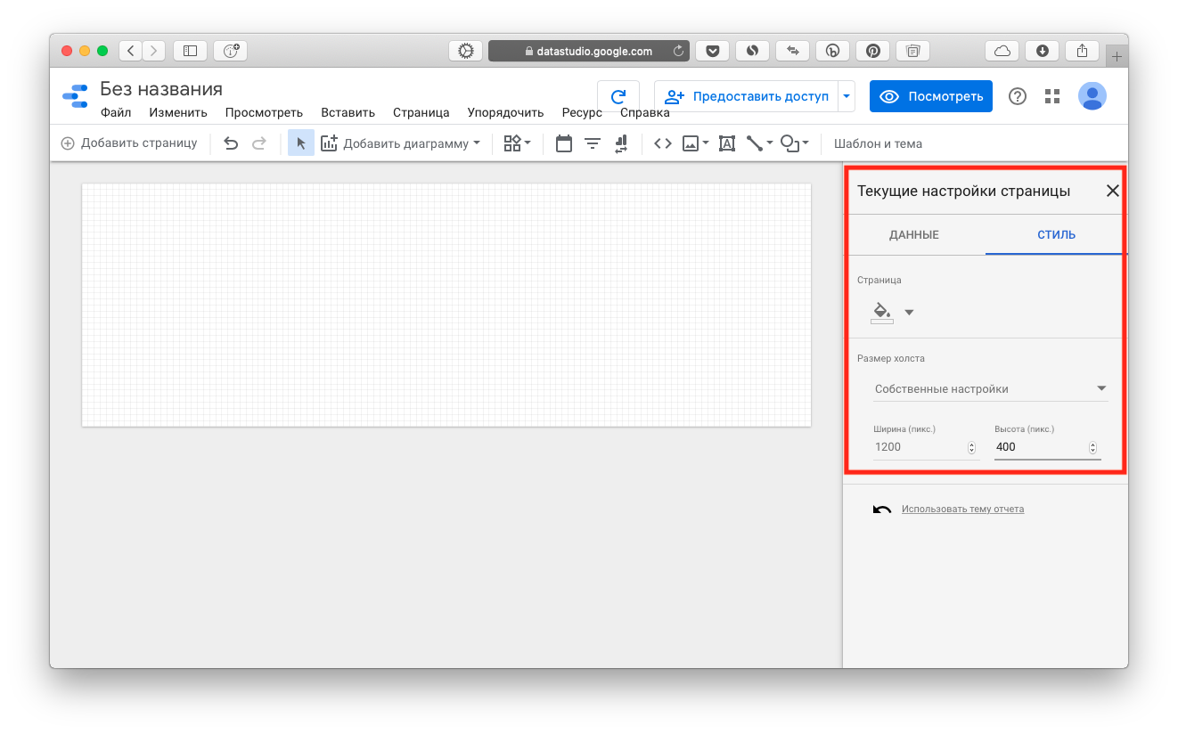Screen dimensions: 1178x734
Task: Click the height field stepper arrows
Action: (x=1092, y=448)
